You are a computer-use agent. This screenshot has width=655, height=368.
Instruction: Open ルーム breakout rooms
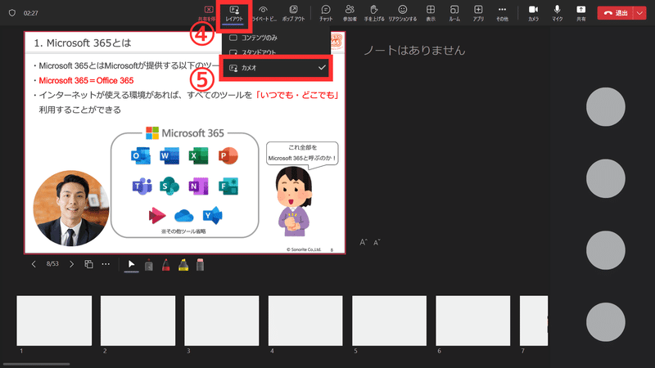click(454, 13)
